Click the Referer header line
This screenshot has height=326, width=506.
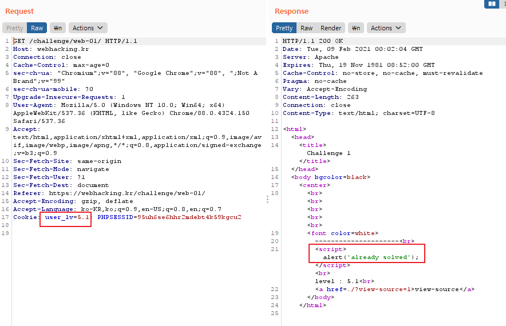click(x=109, y=193)
